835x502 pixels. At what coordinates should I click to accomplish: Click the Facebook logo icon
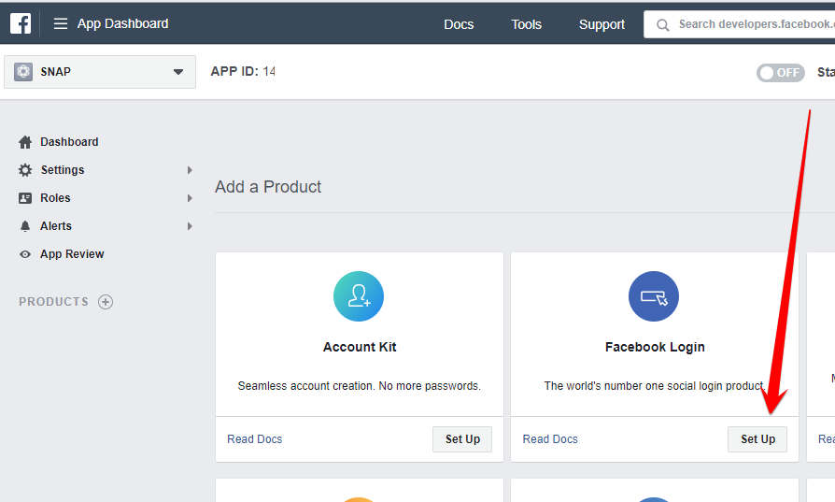21,23
